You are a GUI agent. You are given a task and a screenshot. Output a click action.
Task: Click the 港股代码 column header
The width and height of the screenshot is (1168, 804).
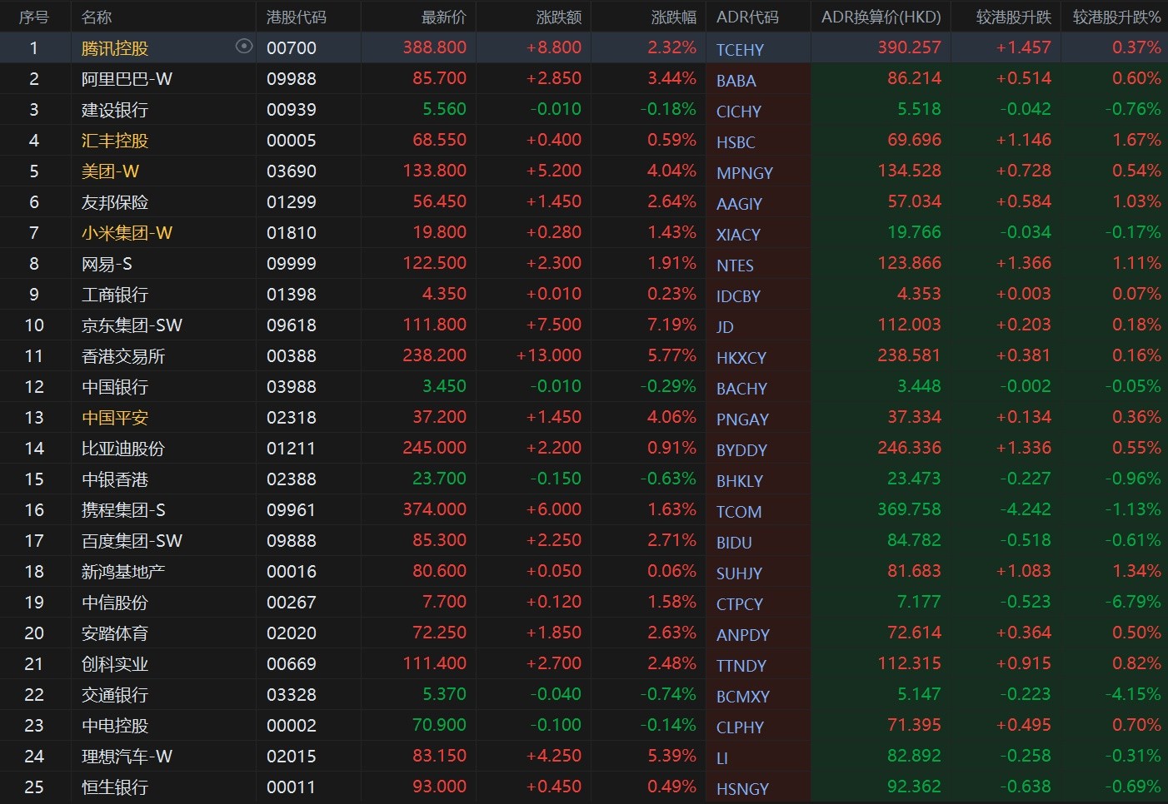[296, 17]
